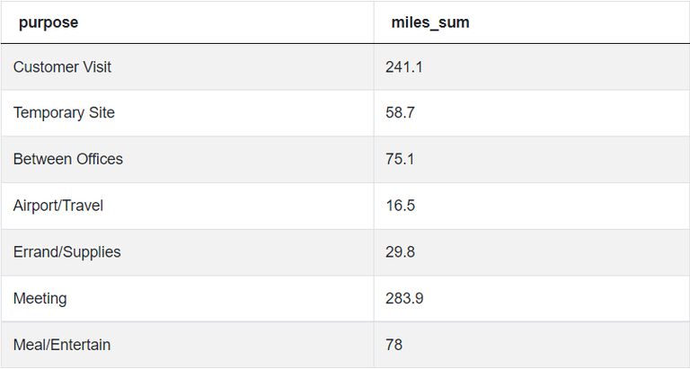Click the blank area right of the miles_sum header
This screenshot has width=690, height=369.
(x=579, y=22)
